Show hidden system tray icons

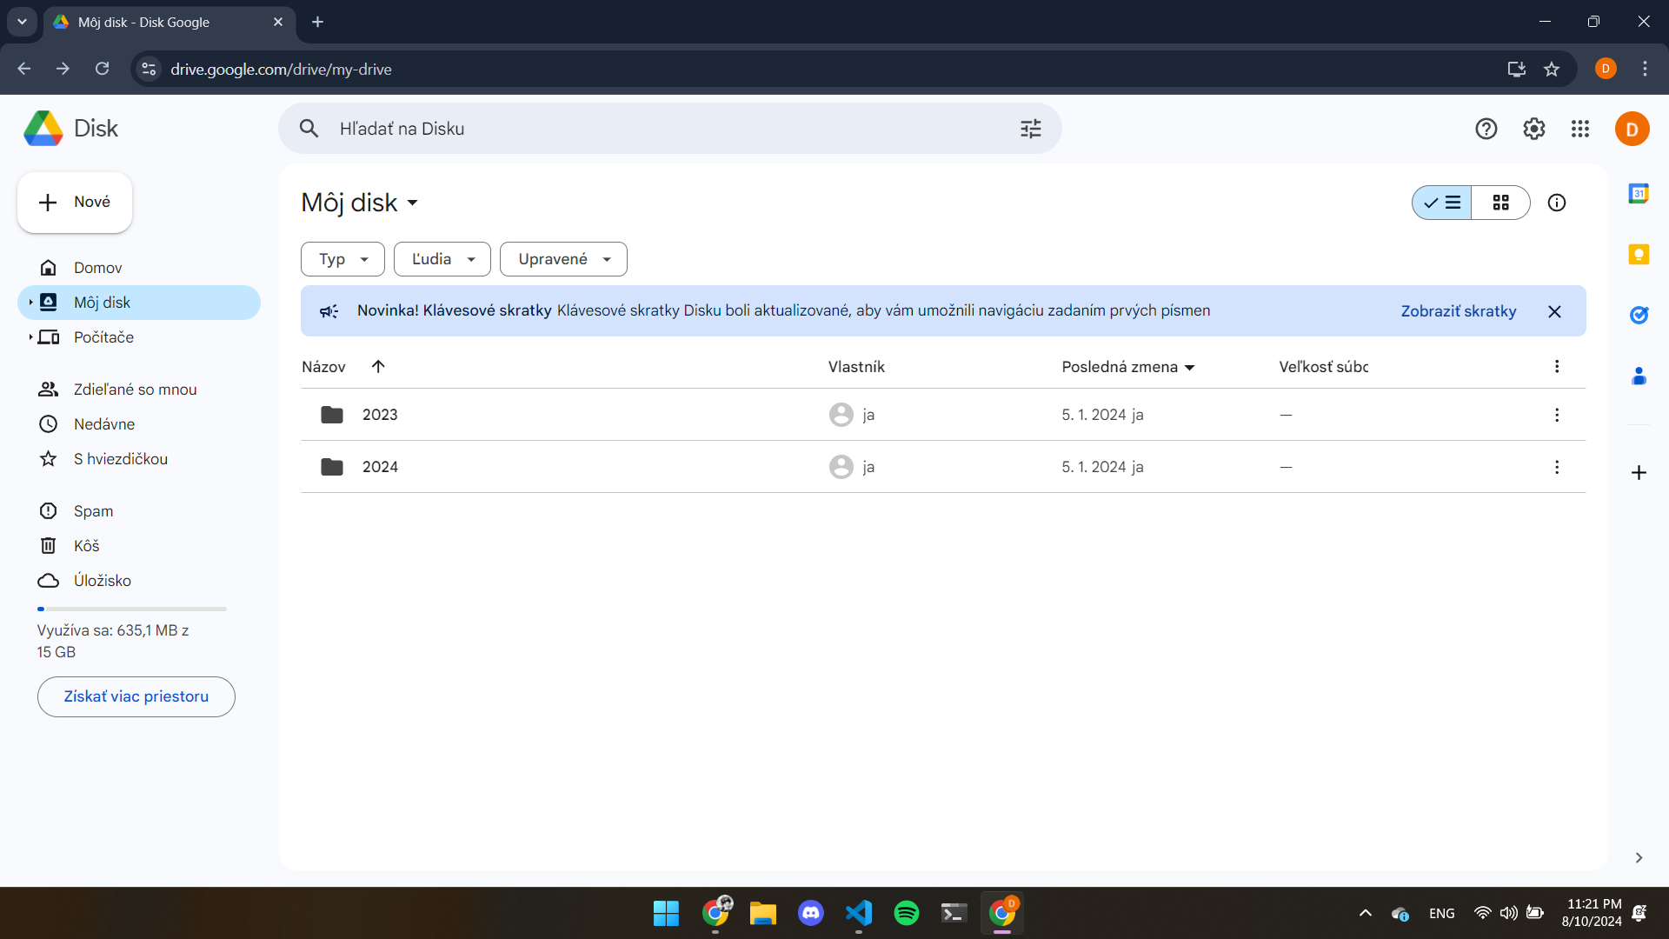(1365, 913)
